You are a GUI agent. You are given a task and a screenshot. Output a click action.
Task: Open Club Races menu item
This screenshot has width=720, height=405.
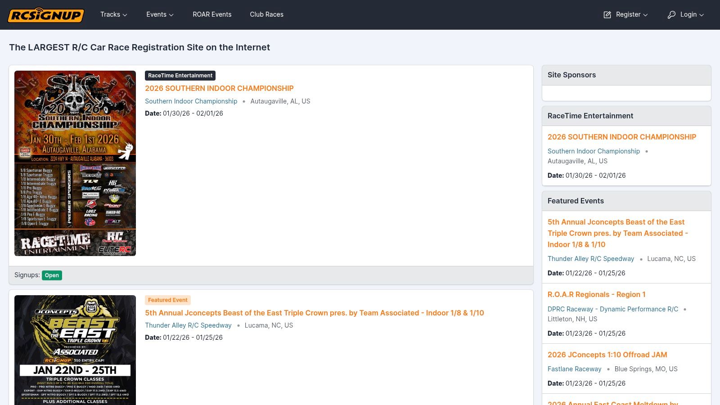(x=266, y=14)
